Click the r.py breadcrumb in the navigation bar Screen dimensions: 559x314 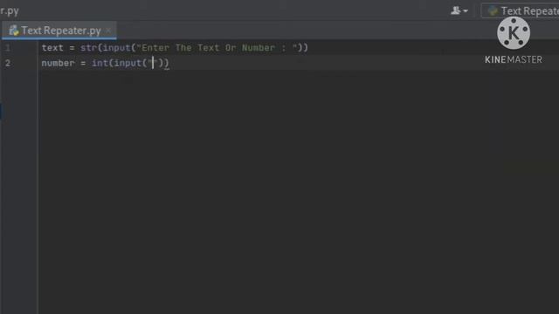10,10
